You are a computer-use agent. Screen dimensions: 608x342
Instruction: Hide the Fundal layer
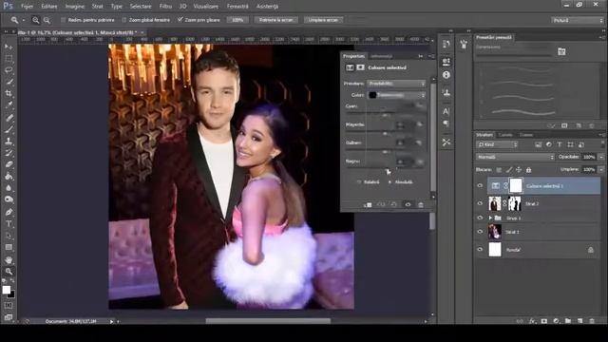pyautogui.click(x=480, y=250)
